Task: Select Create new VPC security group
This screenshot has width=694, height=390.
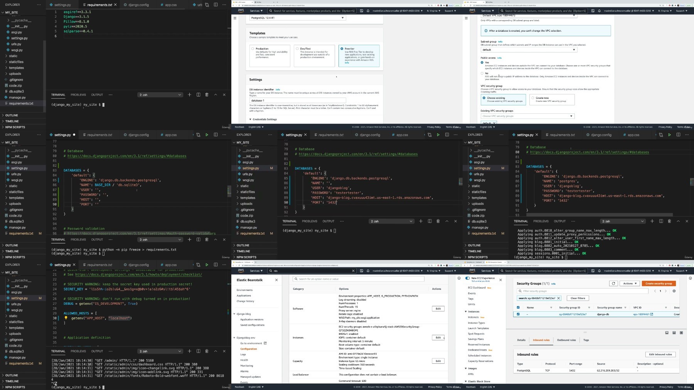Action: [x=533, y=98]
